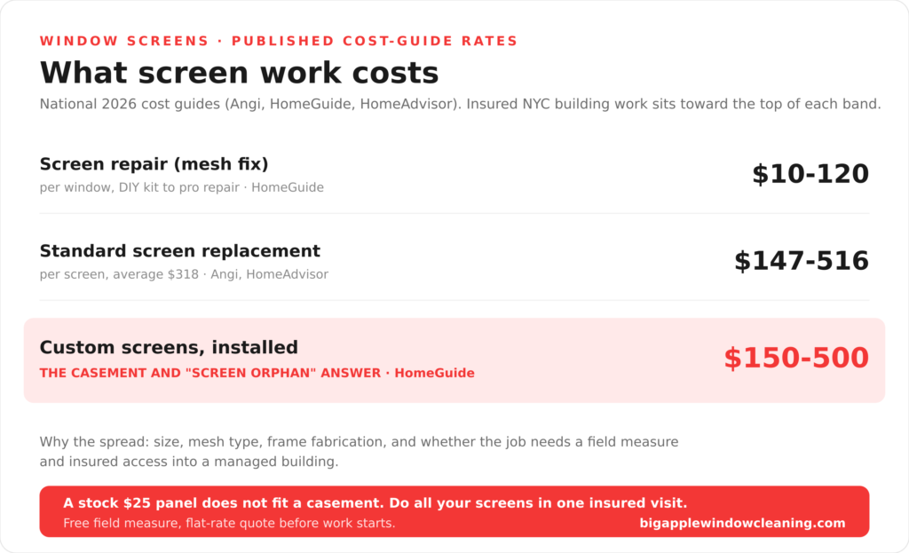Select the 'What screen work costs' heading

point(239,73)
